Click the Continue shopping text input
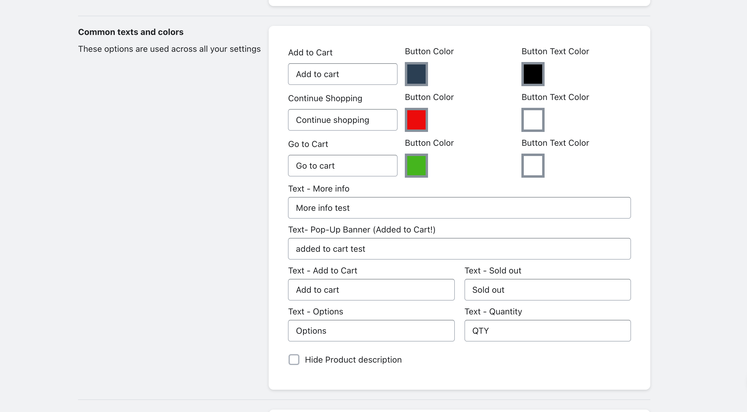The height and width of the screenshot is (412, 747). coord(342,120)
